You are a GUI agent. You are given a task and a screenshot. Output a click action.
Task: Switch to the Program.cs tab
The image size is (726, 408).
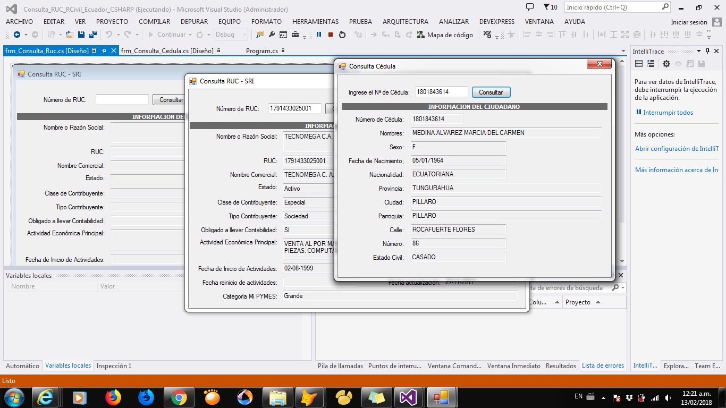[262, 51]
